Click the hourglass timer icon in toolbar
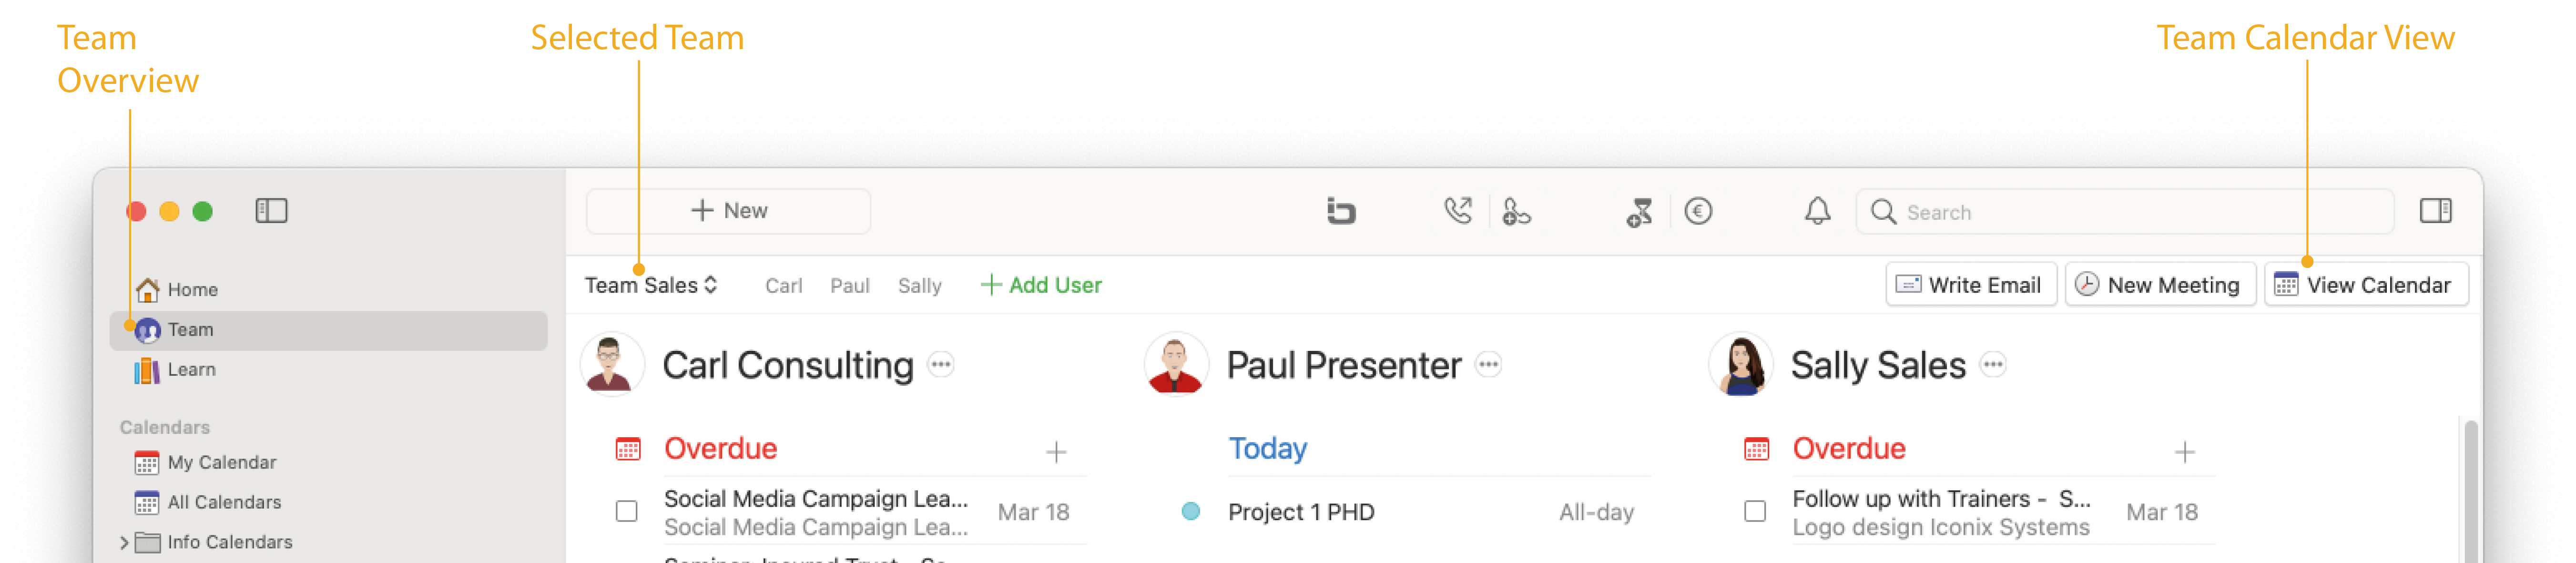Screen dimensions: 2576x563 (1639, 212)
